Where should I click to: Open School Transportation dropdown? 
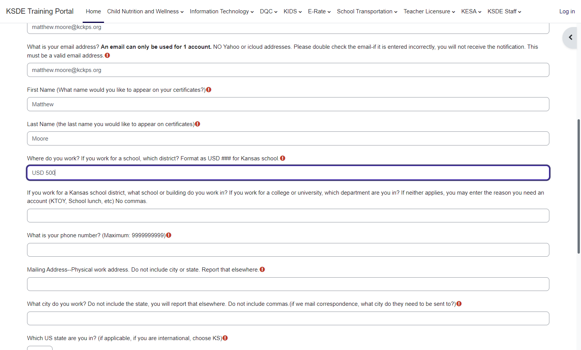click(x=367, y=11)
